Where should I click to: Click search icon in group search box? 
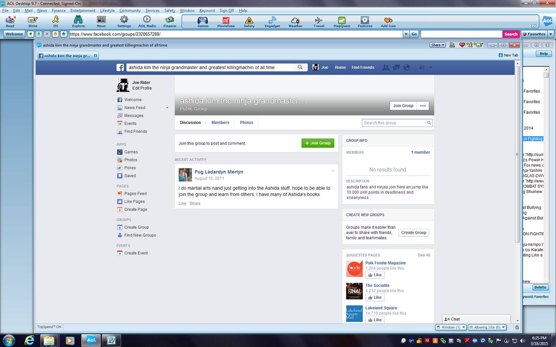[x=429, y=123]
